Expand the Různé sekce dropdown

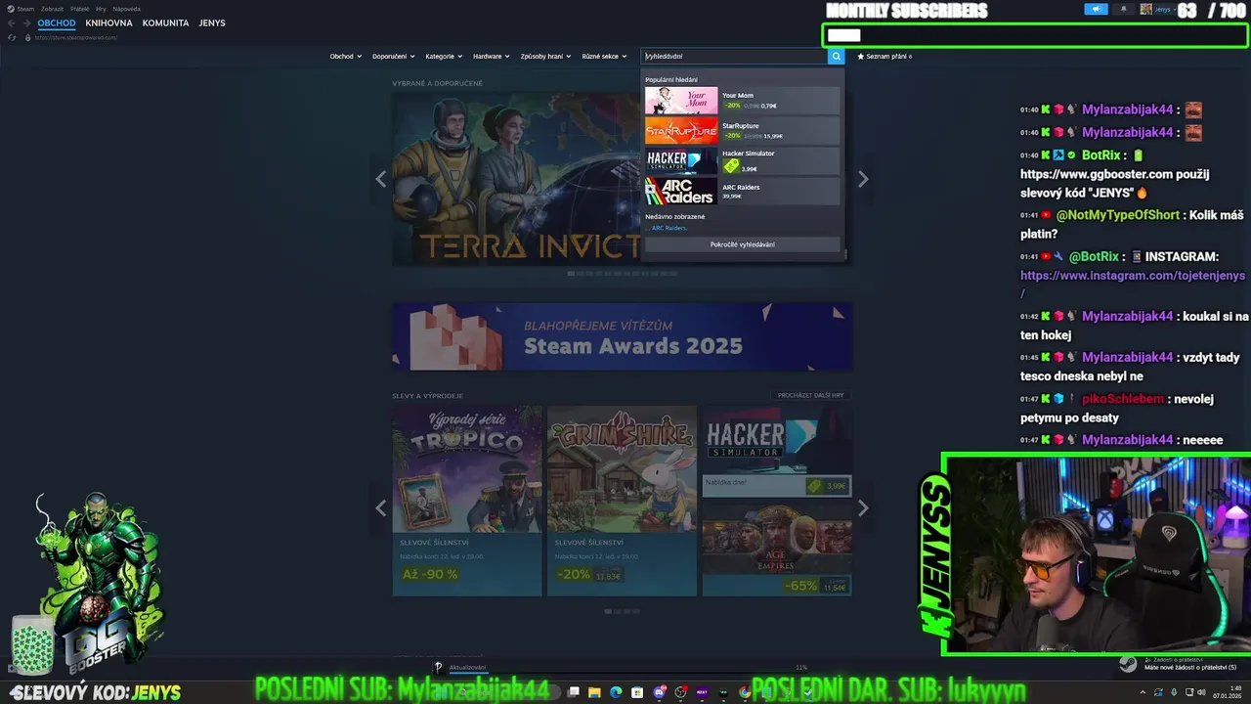(x=604, y=57)
